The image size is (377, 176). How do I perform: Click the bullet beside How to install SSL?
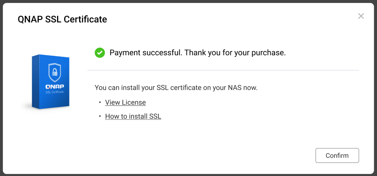point(100,117)
